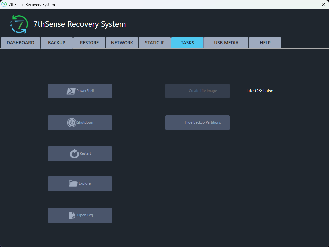Viewport: 329px width, 247px height.
Task: Open the STATIC IP tab
Action: (x=155, y=43)
